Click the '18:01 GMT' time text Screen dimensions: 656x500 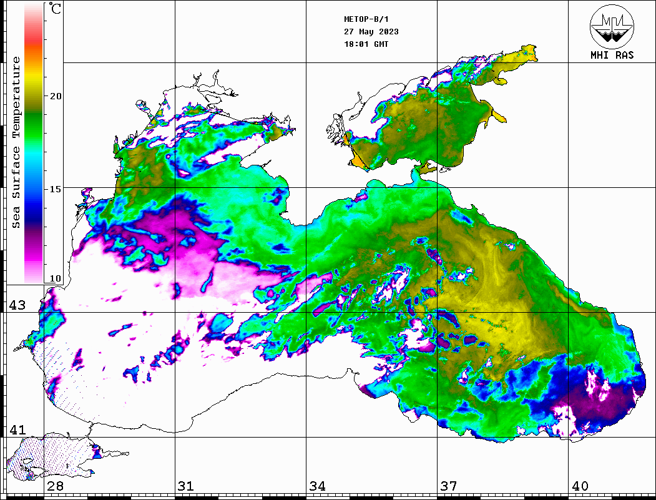[x=366, y=44]
